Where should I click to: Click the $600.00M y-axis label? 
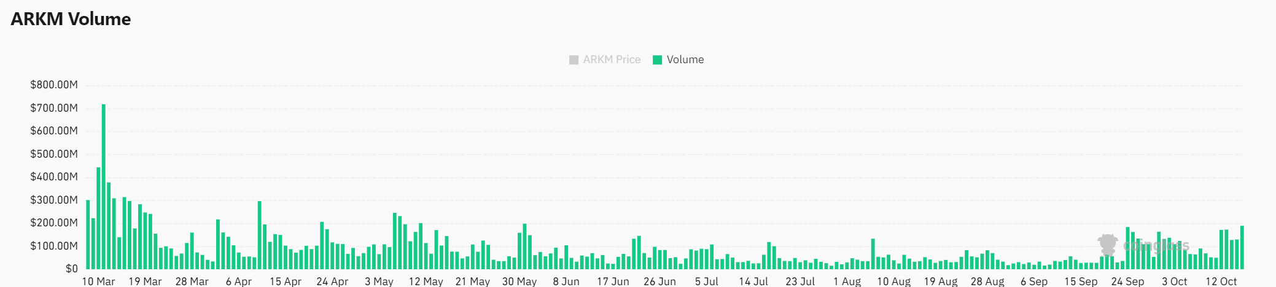coord(54,131)
